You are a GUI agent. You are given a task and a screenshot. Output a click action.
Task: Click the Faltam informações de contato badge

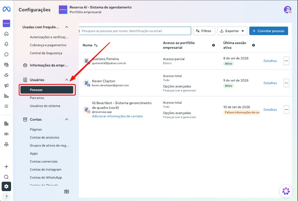(241, 112)
